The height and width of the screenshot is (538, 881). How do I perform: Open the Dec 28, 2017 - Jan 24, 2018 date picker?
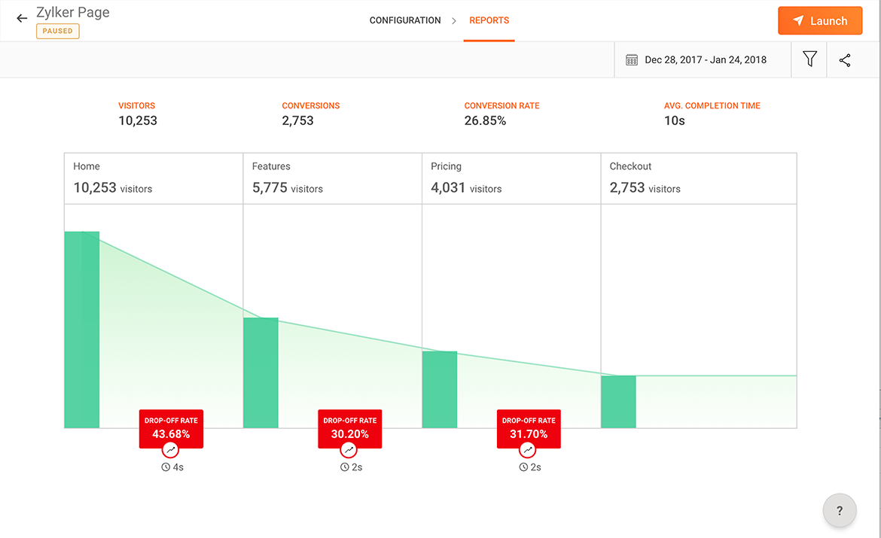click(x=705, y=60)
